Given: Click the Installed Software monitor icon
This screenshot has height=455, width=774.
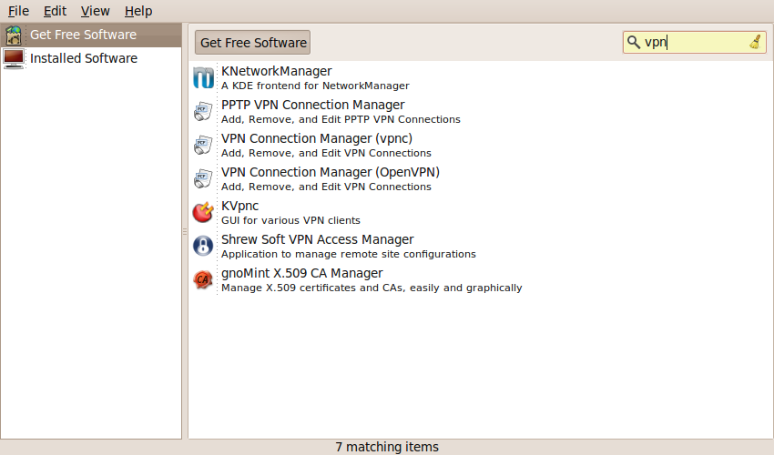Looking at the screenshot, I should coord(14,58).
